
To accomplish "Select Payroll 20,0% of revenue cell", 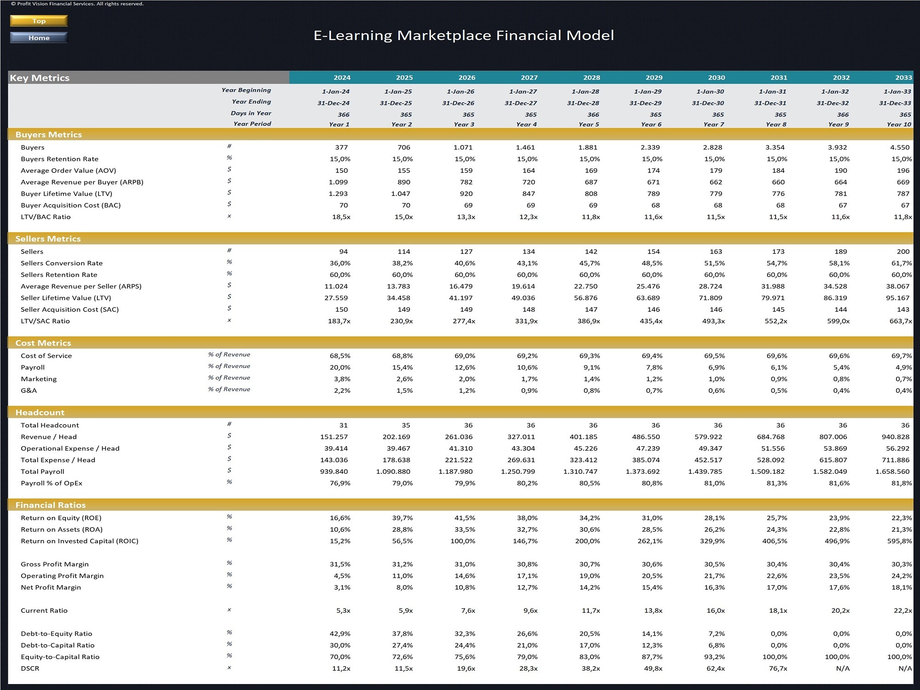I will pos(340,368).
